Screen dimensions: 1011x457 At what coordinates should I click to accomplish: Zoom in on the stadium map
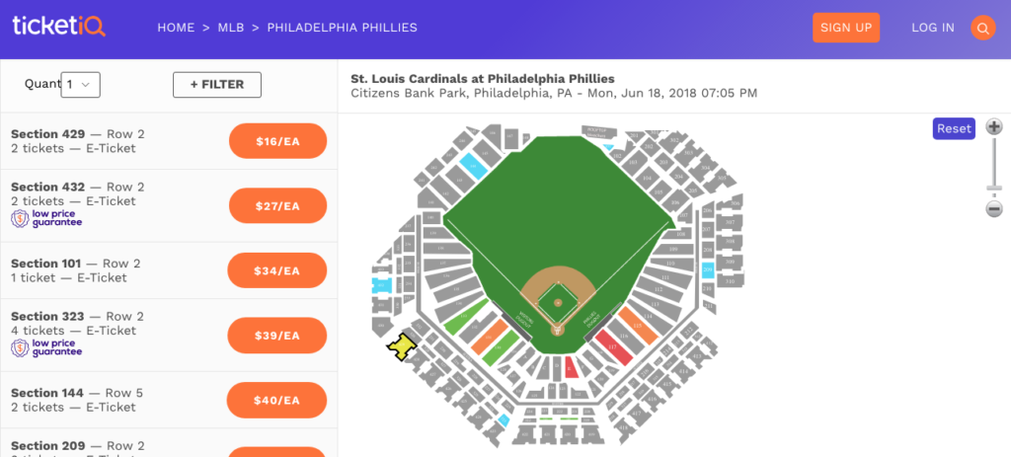(x=994, y=126)
